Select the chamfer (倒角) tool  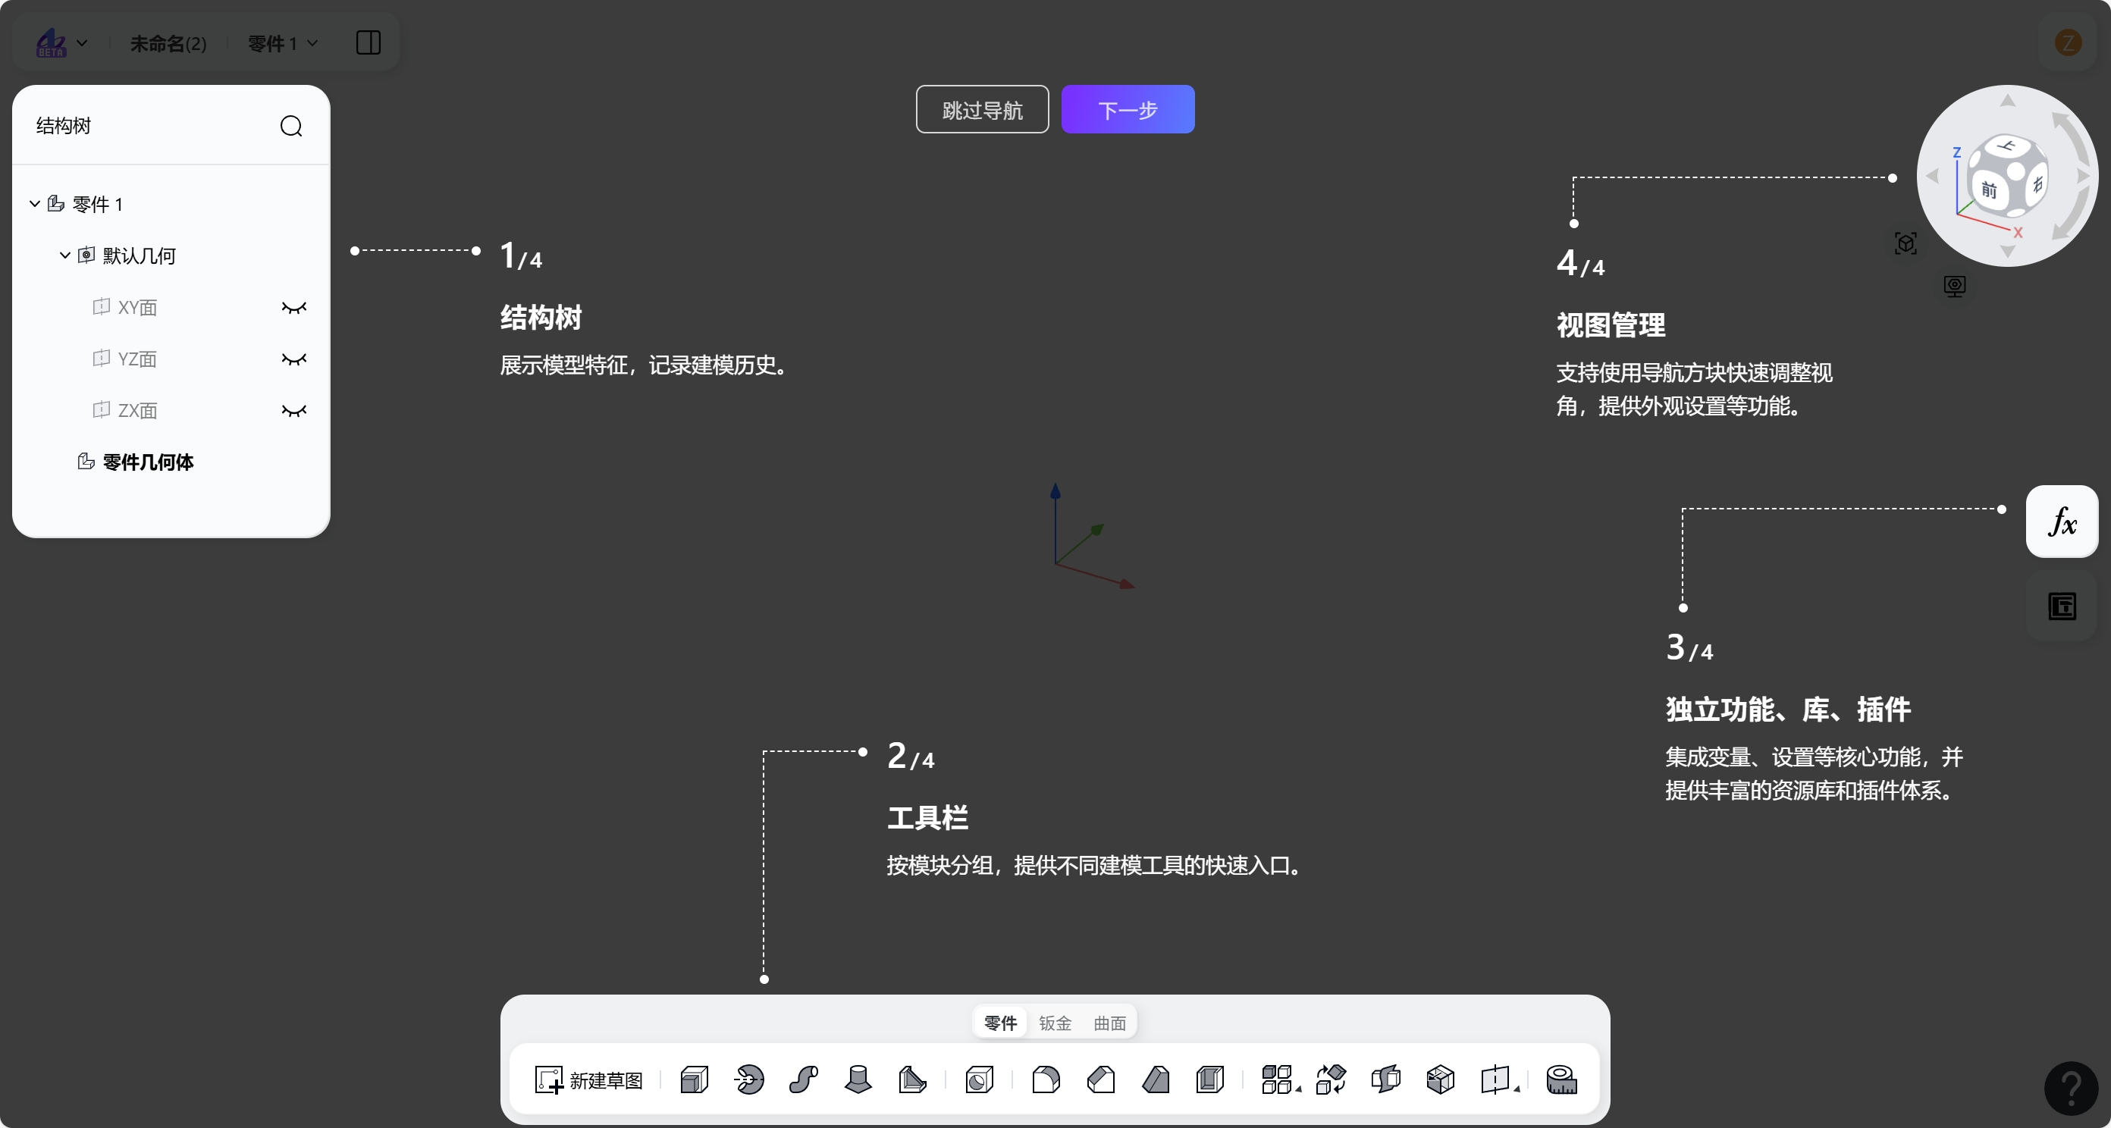tap(1102, 1079)
